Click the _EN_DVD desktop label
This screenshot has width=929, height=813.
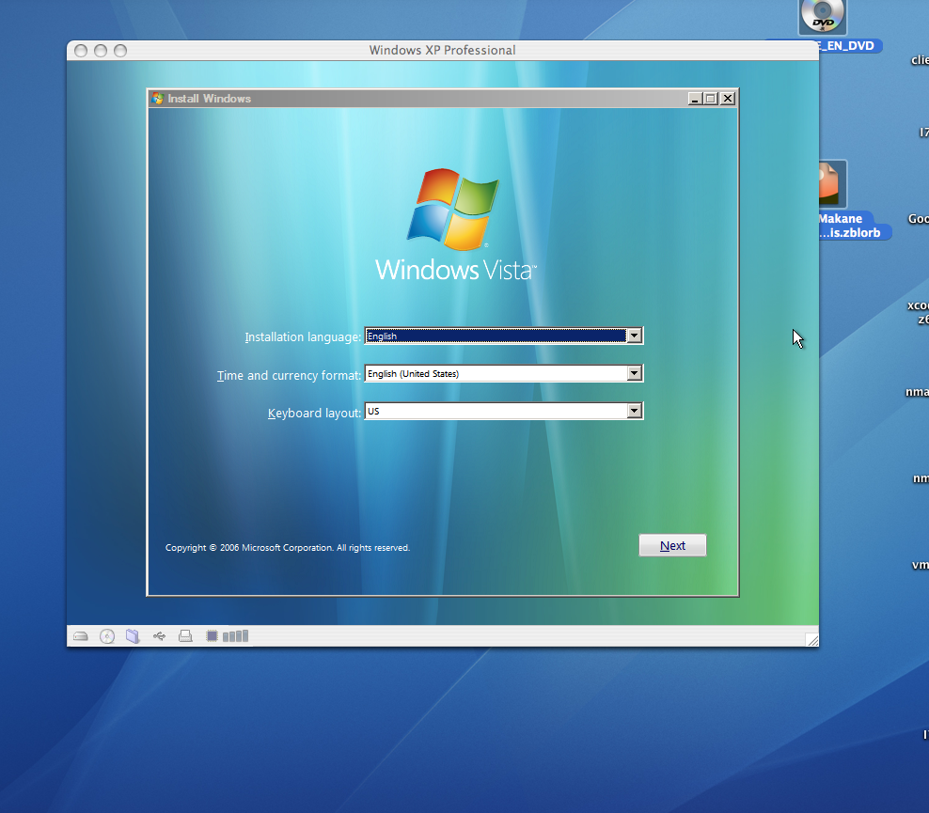pos(847,46)
